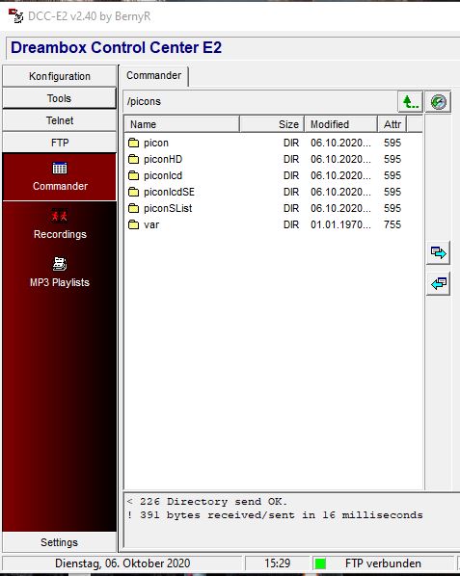Click the refresh directory globe icon
The width and height of the screenshot is (460, 576).
tap(439, 102)
